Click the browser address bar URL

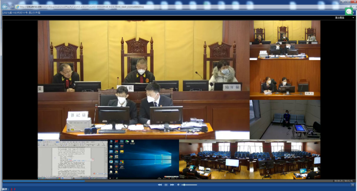coord(82,7)
